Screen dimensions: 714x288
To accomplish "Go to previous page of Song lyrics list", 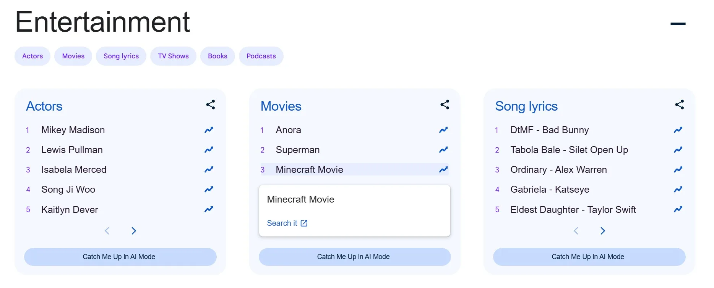I will click(x=576, y=231).
